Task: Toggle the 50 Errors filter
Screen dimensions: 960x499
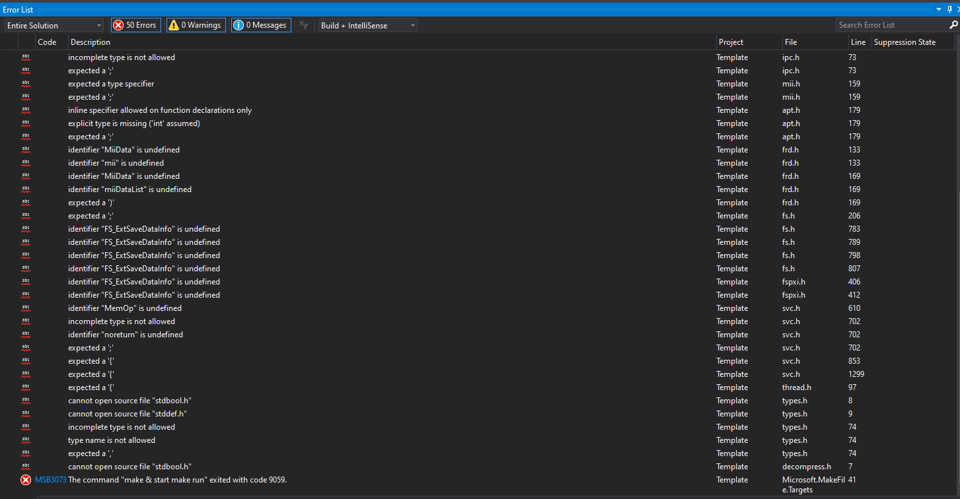Action: 136,25
